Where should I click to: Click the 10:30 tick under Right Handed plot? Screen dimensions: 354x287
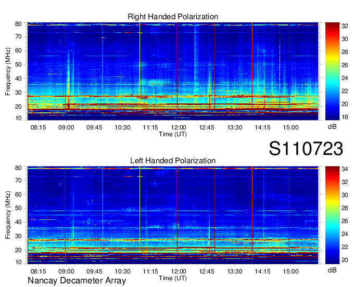pyautogui.click(x=122, y=127)
